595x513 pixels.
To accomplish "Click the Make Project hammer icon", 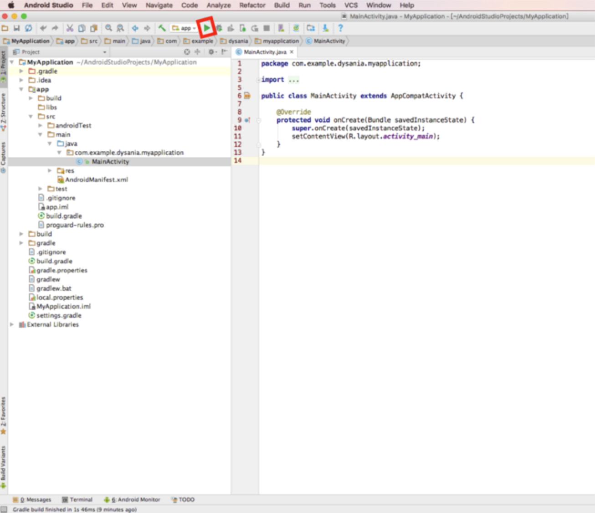I will [x=162, y=28].
